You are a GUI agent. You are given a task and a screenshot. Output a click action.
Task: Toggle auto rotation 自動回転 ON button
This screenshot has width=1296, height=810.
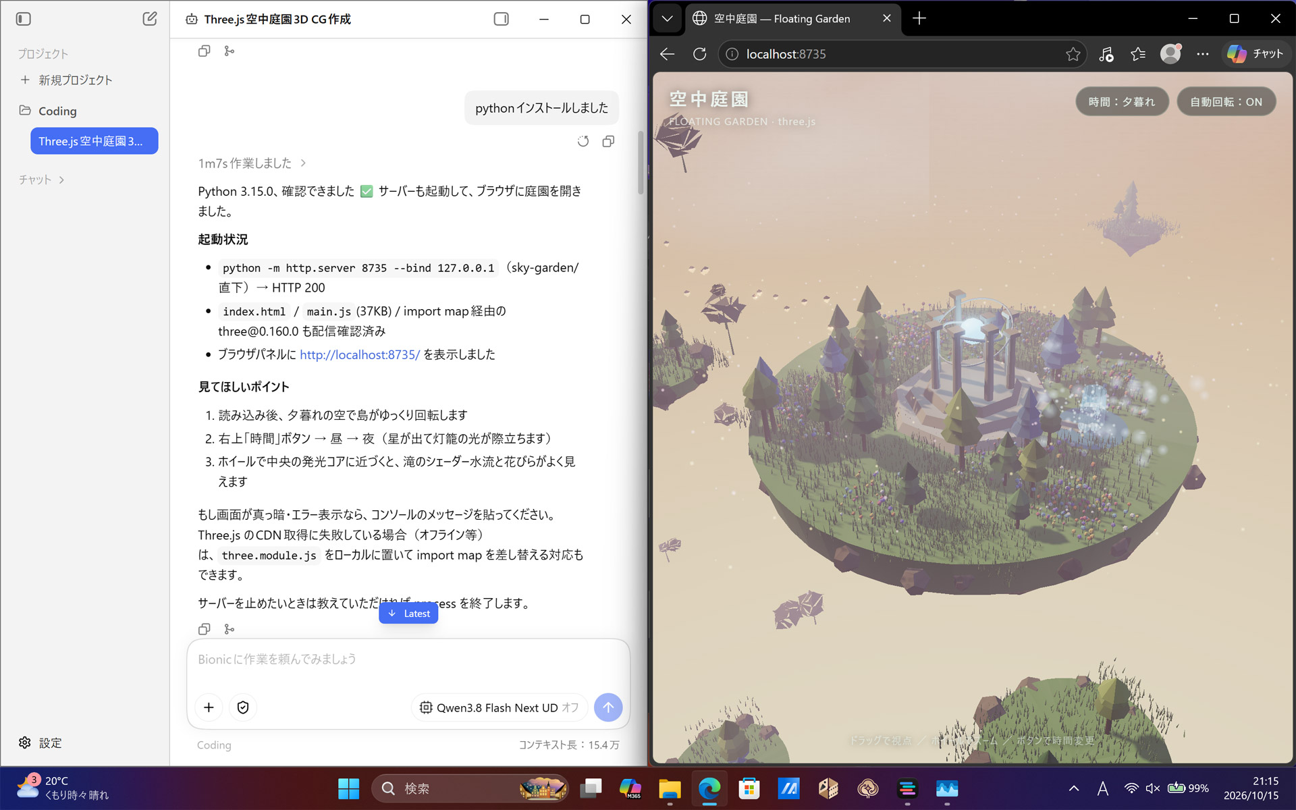[x=1226, y=102]
